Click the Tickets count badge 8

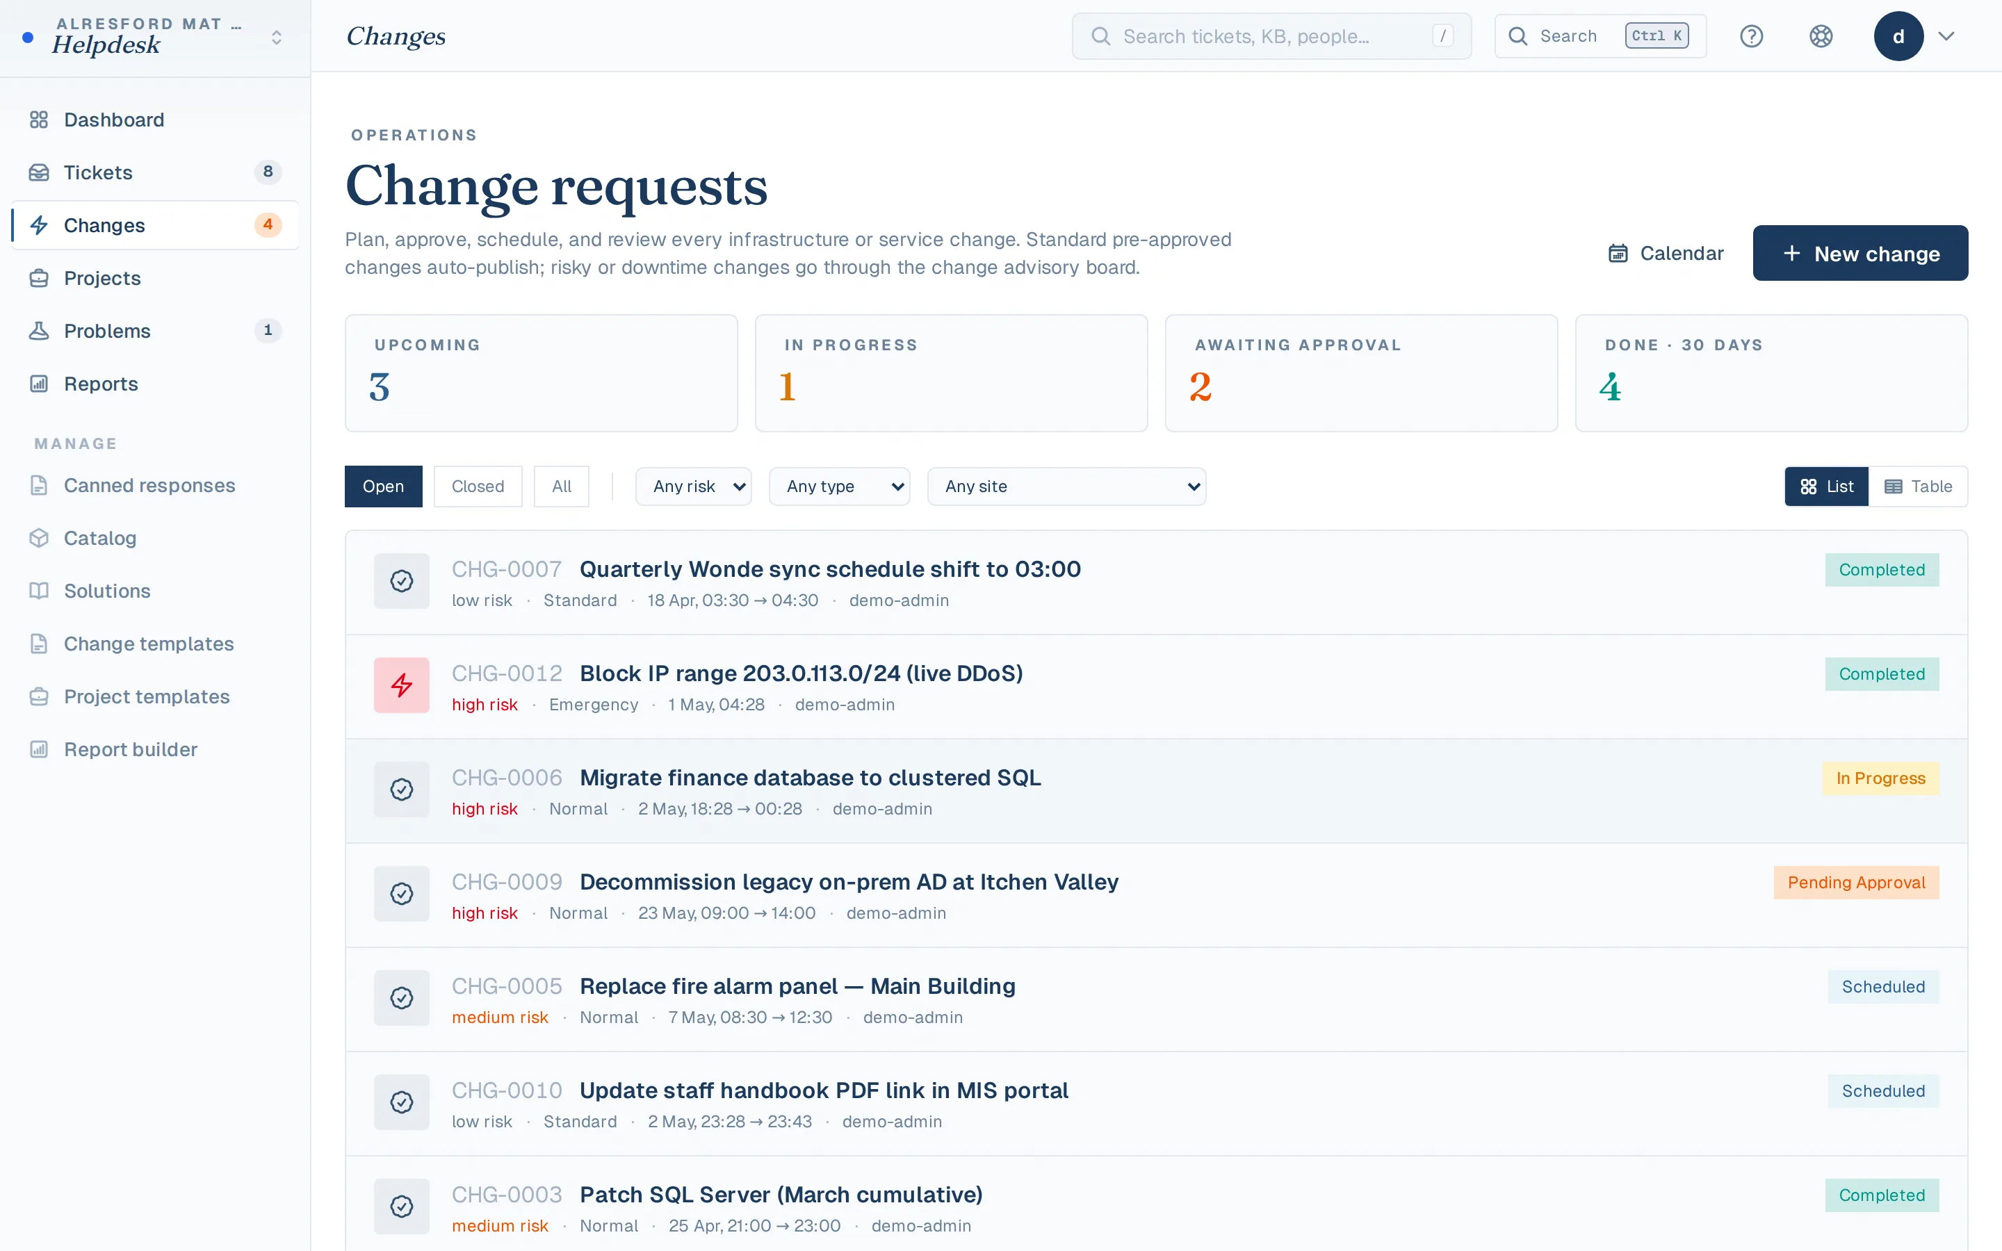267,172
